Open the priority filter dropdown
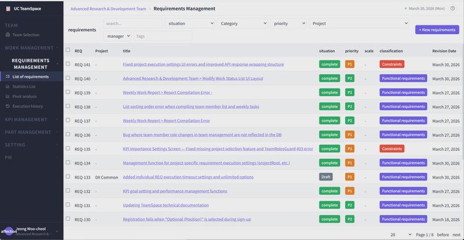 coord(288,24)
